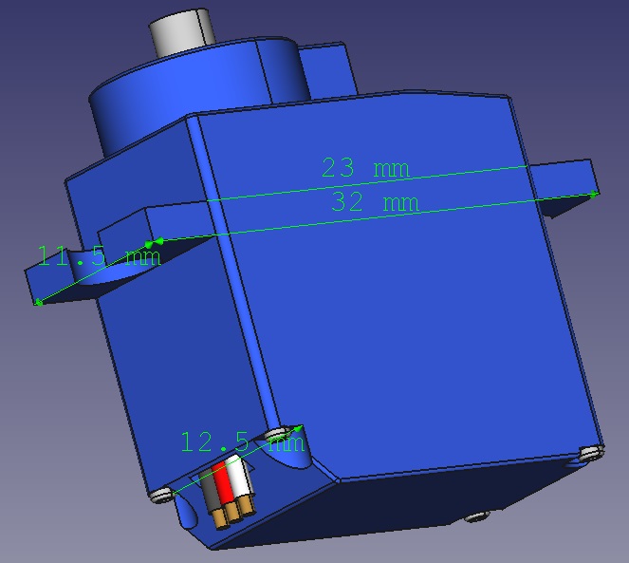
Task: Select the 12.5 mm dimension label
Action: (242, 441)
